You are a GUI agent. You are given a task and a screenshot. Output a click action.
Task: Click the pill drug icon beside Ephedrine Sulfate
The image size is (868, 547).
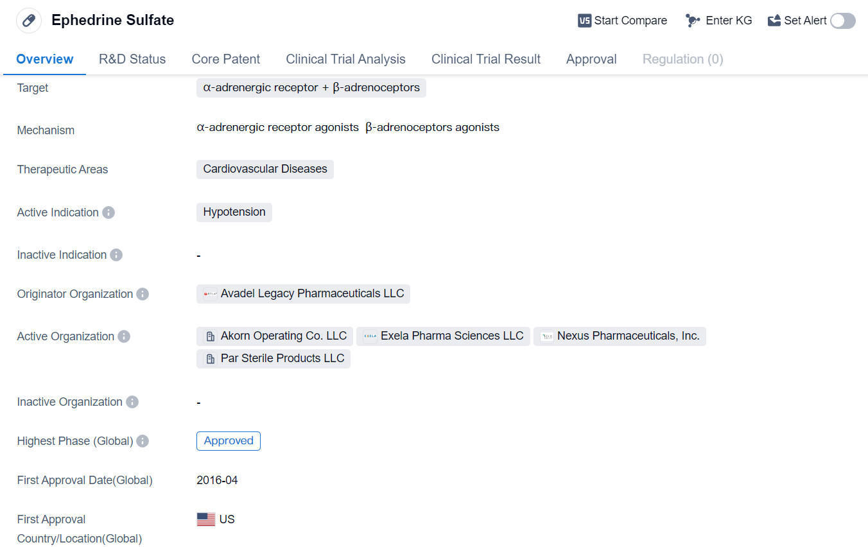pyautogui.click(x=28, y=21)
